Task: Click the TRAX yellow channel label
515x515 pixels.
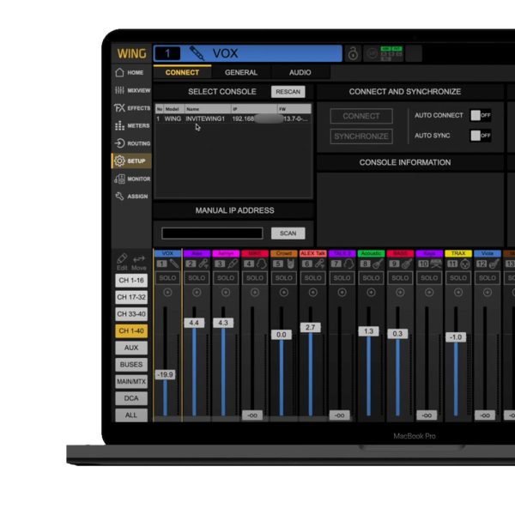Action: point(458,253)
